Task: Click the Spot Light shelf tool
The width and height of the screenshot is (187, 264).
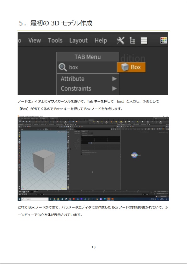Action: coord(98,122)
